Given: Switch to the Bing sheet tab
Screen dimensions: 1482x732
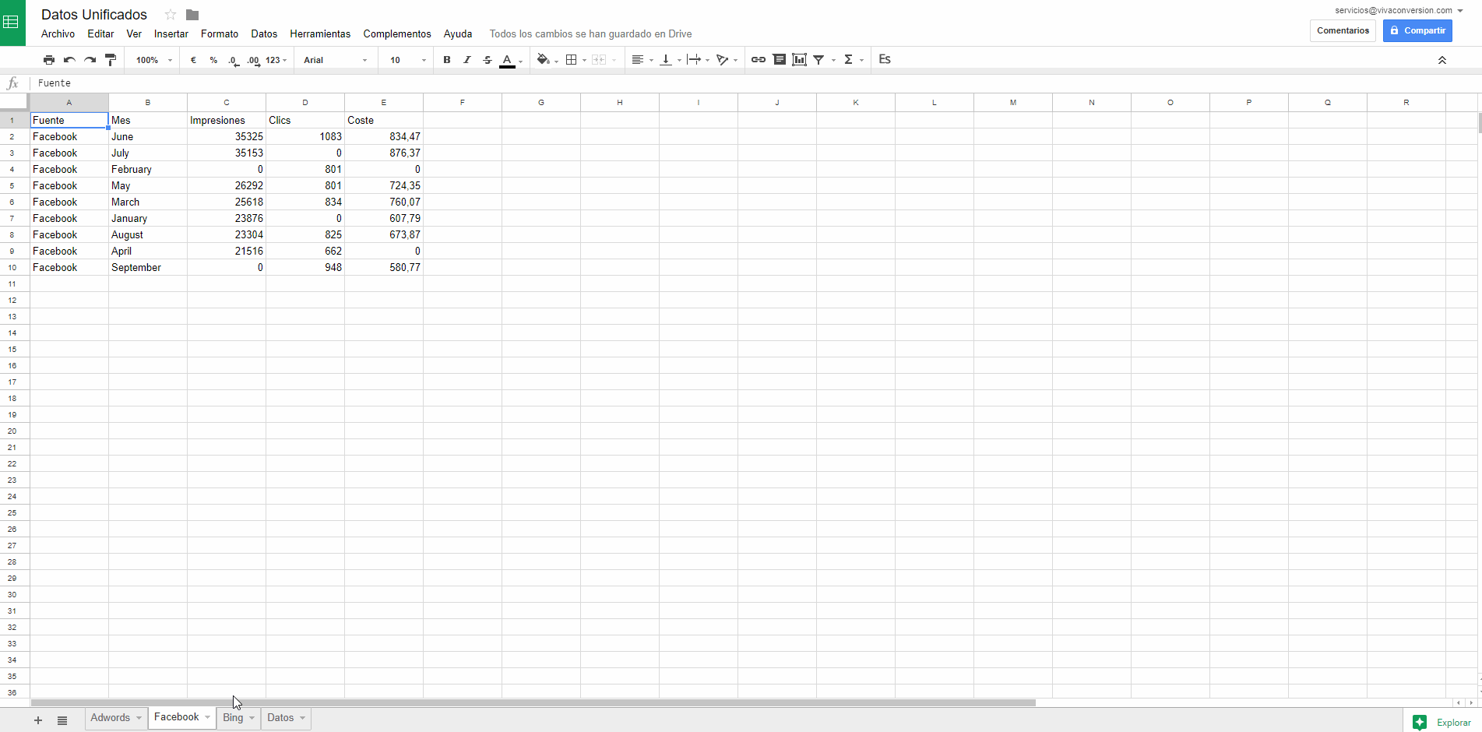Looking at the screenshot, I should (233, 718).
